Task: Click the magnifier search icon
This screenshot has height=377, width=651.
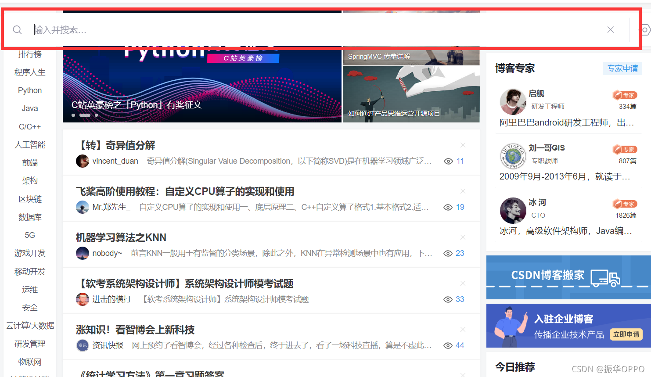Action: point(17,30)
